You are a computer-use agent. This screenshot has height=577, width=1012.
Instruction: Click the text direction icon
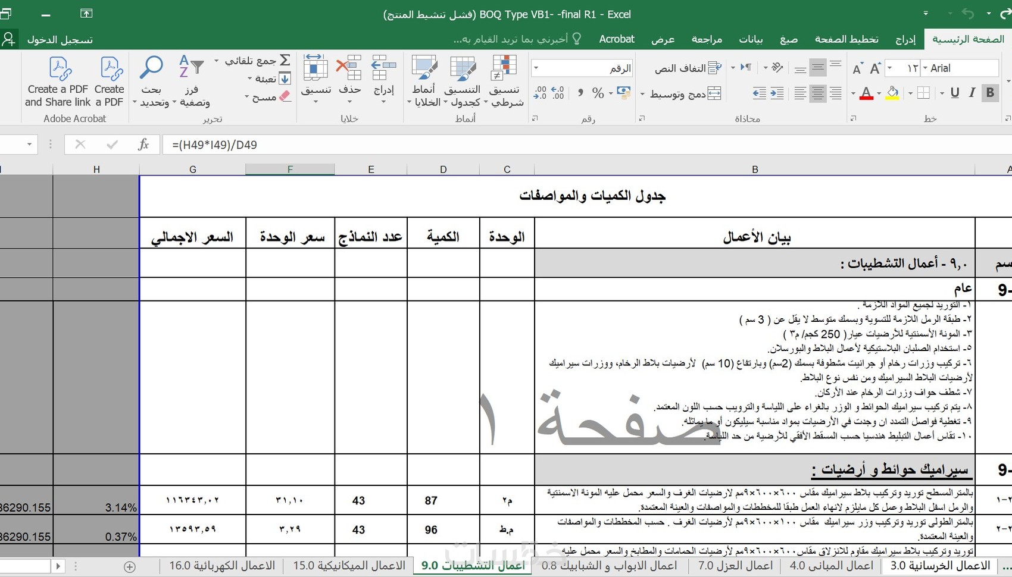pos(746,67)
